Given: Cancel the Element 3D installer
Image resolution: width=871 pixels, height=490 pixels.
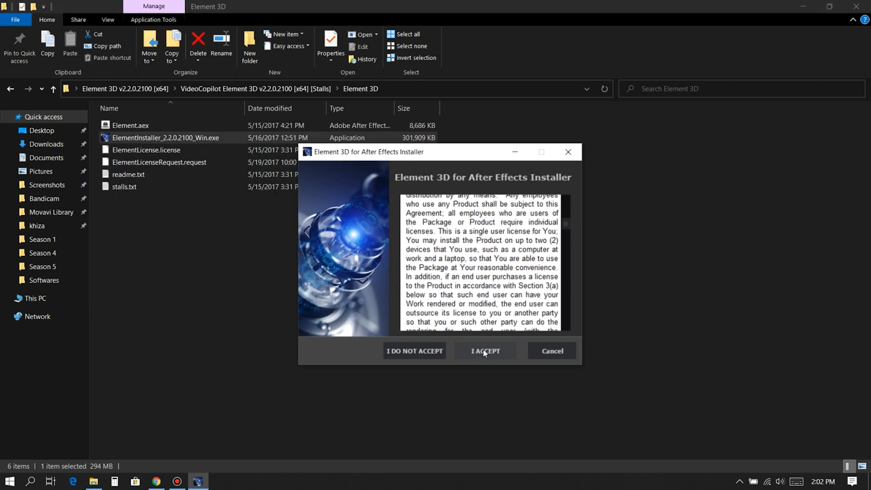Looking at the screenshot, I should [x=553, y=351].
